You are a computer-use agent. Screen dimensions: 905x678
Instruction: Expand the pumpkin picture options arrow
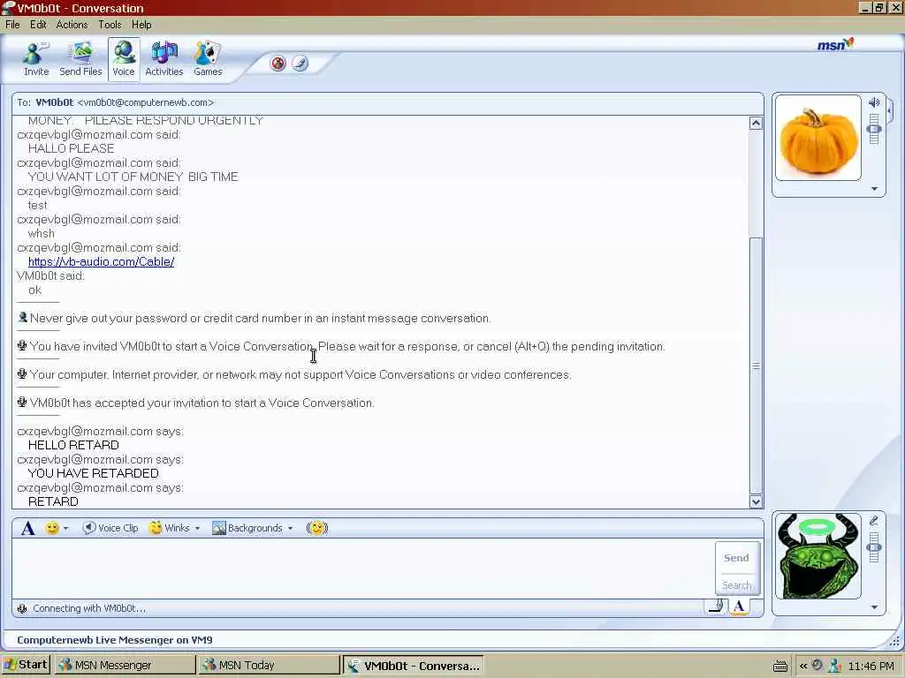click(x=874, y=189)
